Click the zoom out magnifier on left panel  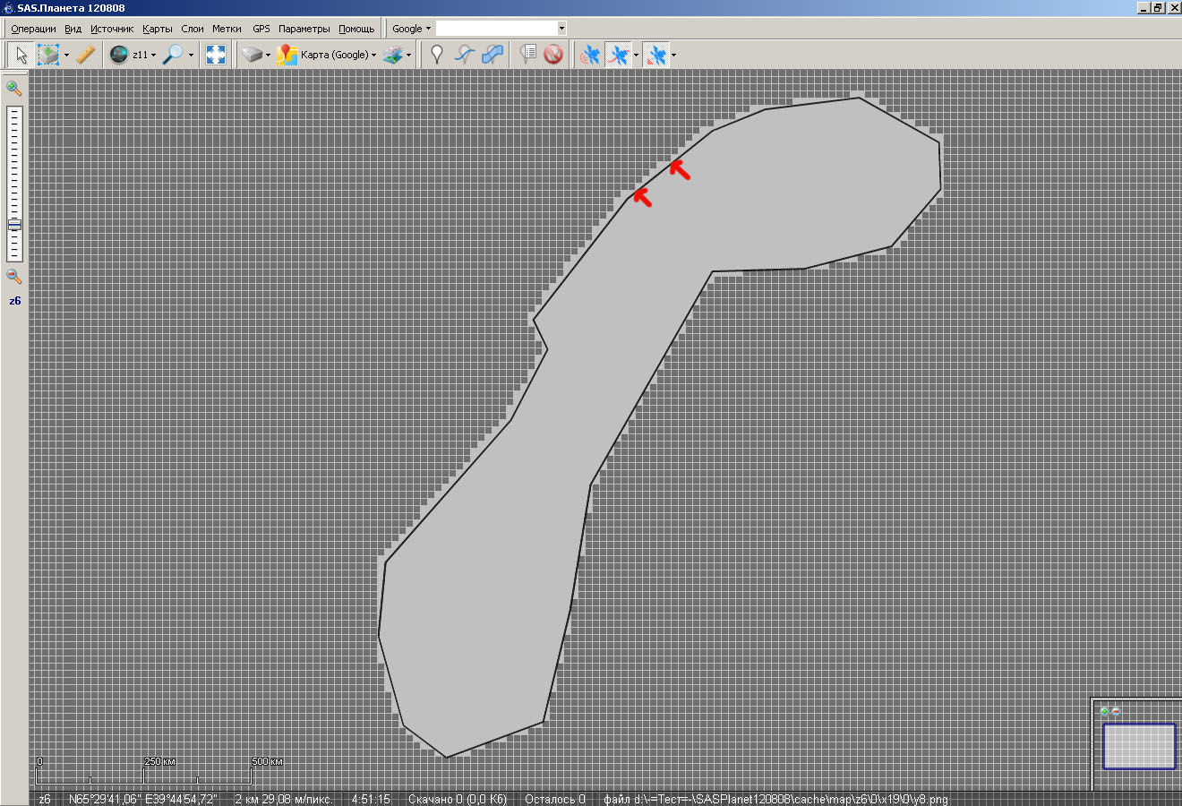(14, 277)
